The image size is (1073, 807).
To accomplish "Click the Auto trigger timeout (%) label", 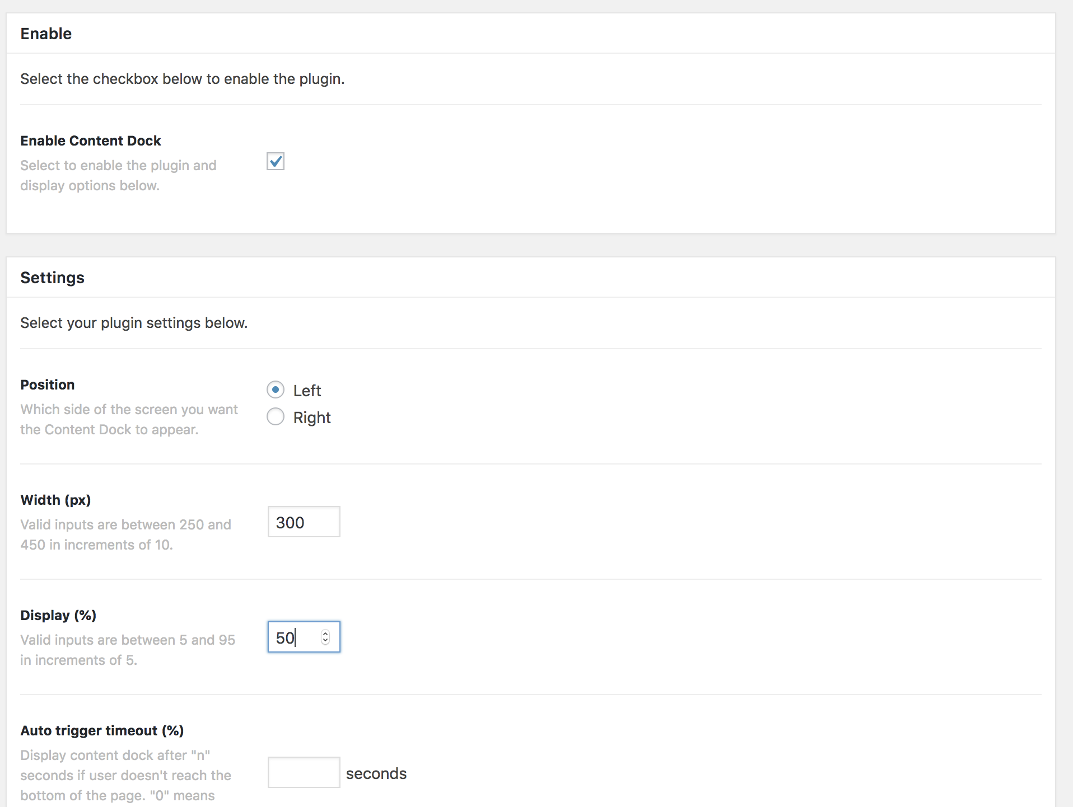I will tap(102, 730).
